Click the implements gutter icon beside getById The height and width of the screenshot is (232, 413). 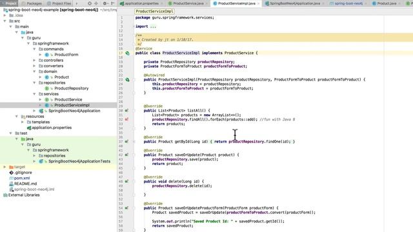[x=126, y=142]
